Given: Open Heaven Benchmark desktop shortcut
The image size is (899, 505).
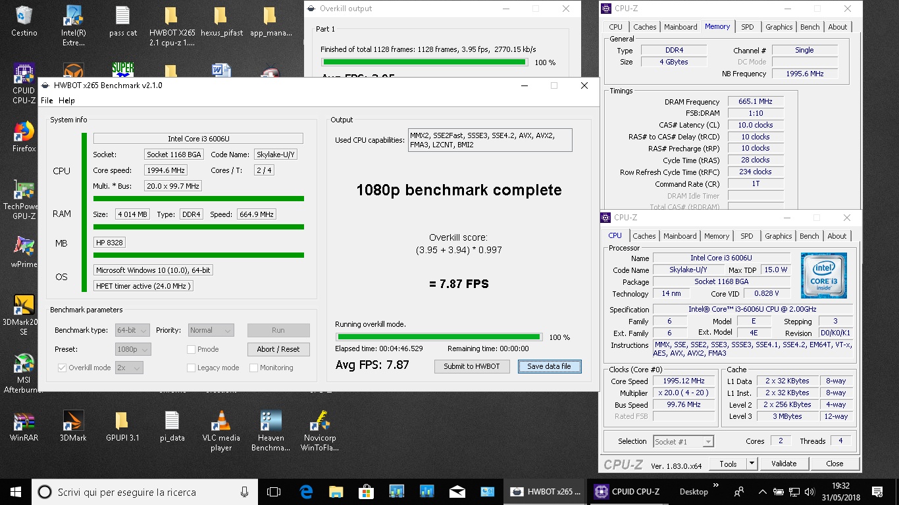Looking at the screenshot, I should coord(270,431).
